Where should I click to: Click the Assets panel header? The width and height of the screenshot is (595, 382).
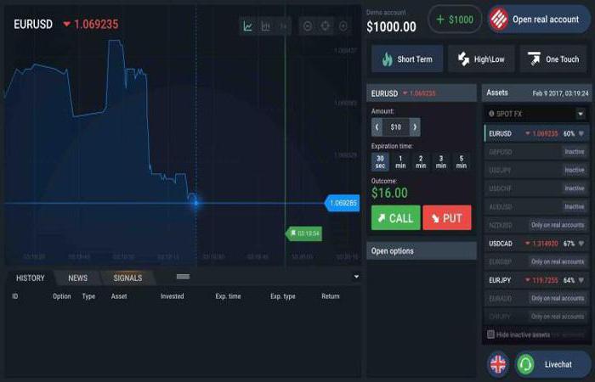pyautogui.click(x=536, y=93)
